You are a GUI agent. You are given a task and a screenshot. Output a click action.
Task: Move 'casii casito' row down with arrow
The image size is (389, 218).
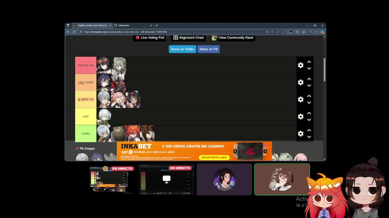(309, 86)
